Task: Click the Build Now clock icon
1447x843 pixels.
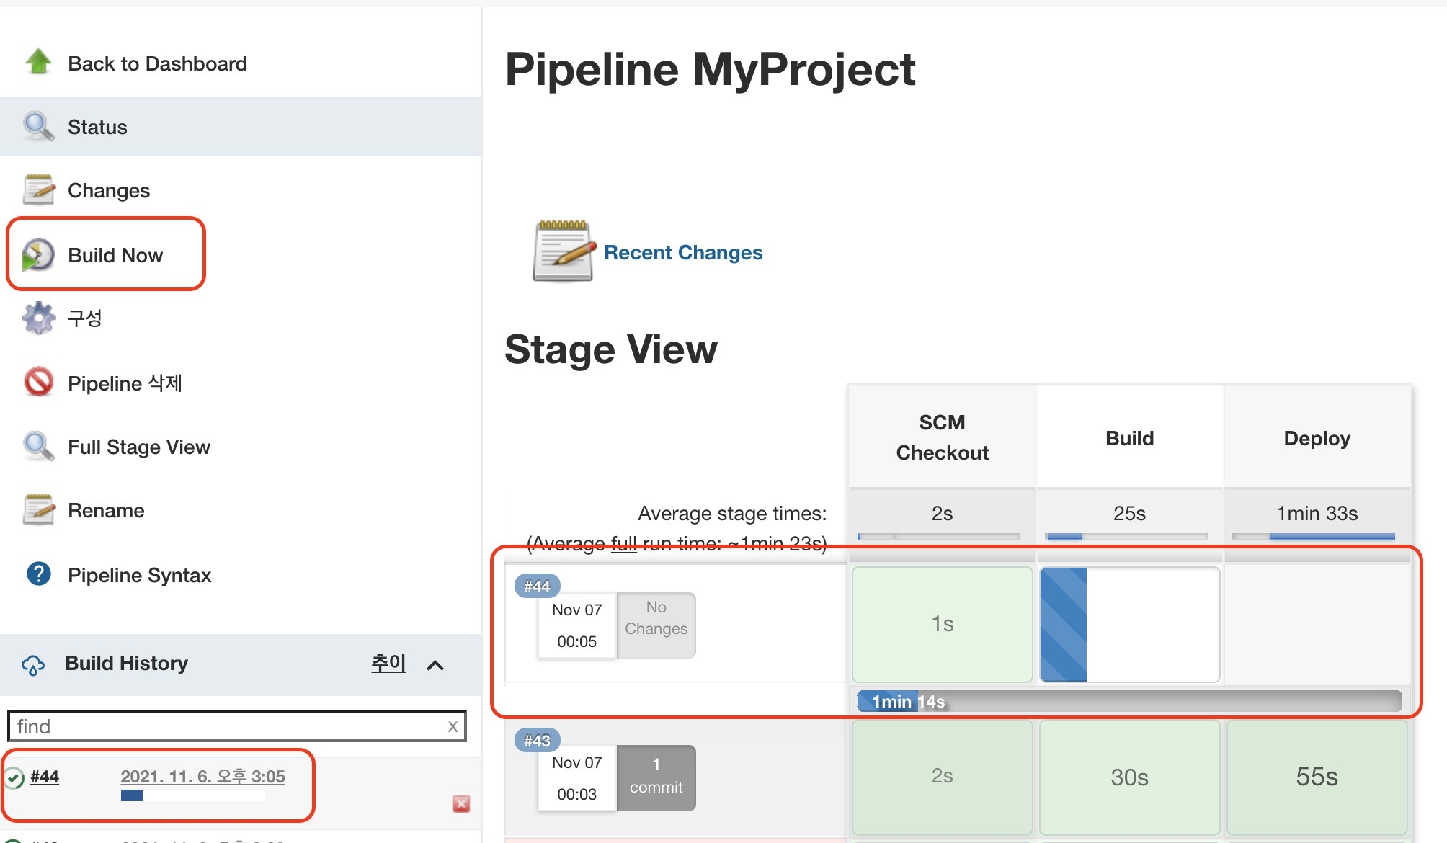Action: [x=38, y=255]
